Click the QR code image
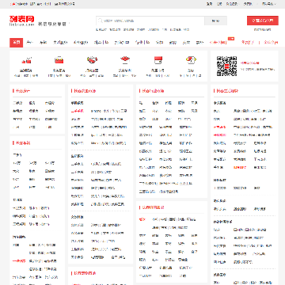 (x=226, y=66)
